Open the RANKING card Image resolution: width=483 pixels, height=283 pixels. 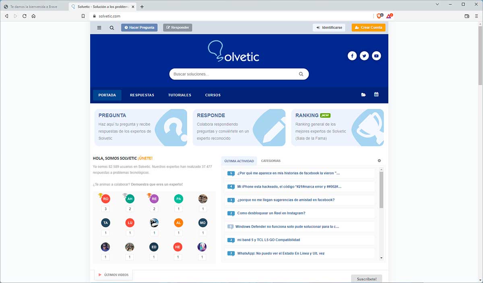337,127
